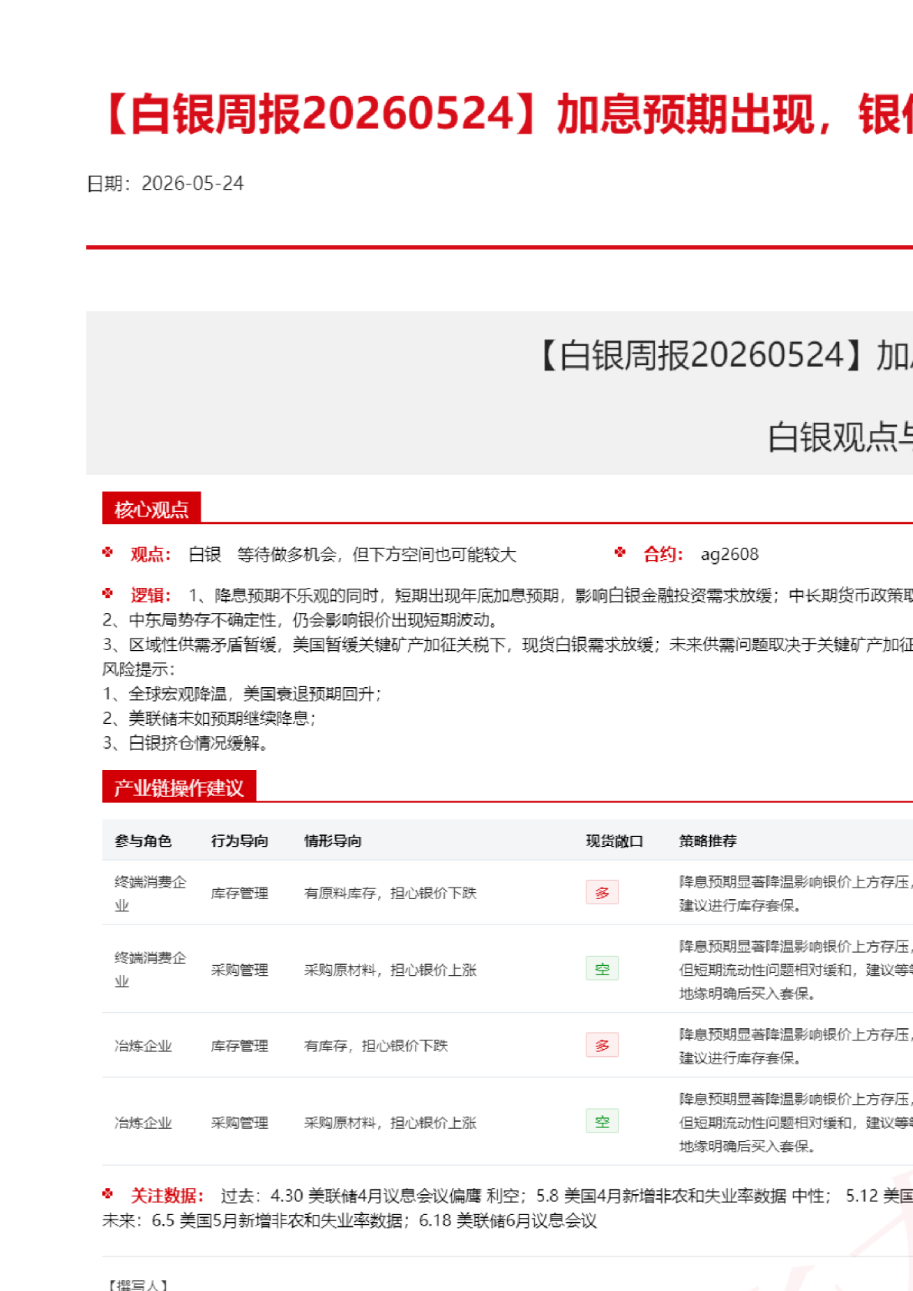Click 空 badge in first 采购原材料 row
This screenshot has width=913, height=1291.
click(x=603, y=968)
